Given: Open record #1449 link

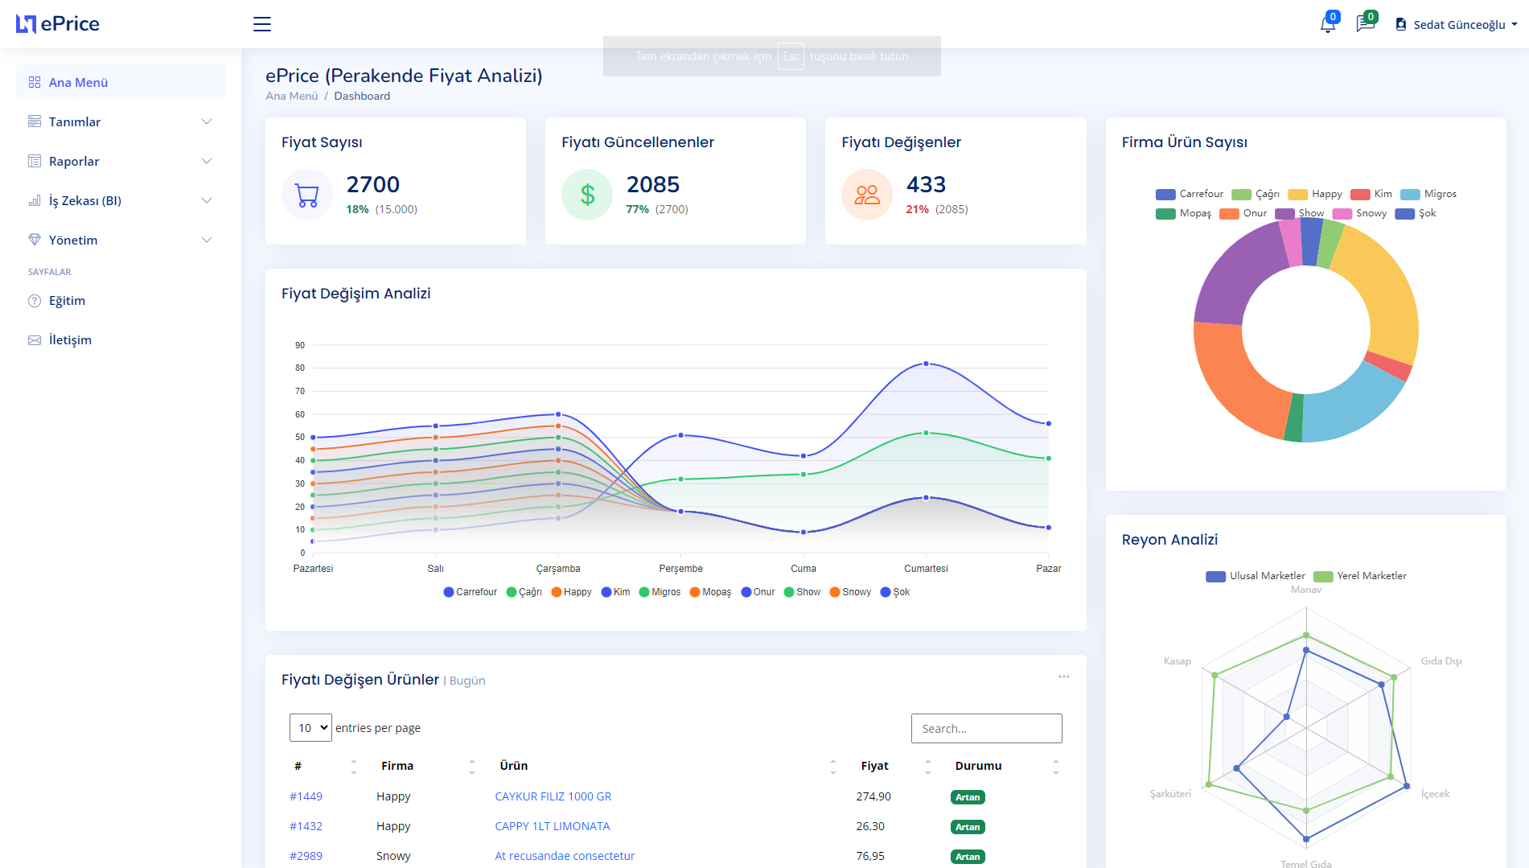Looking at the screenshot, I should click(306, 796).
